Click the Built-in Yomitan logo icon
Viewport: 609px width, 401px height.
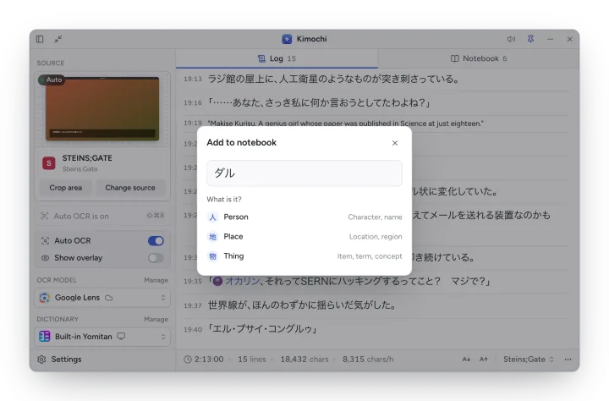[44, 337]
